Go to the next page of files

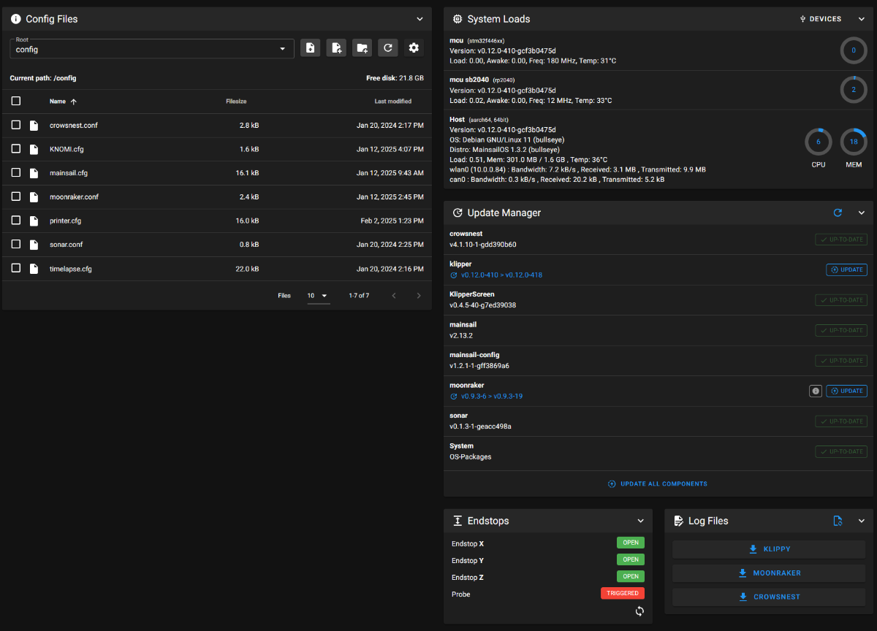[419, 296]
